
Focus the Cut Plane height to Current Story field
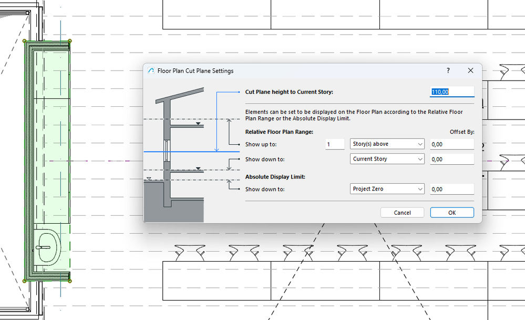click(x=452, y=92)
